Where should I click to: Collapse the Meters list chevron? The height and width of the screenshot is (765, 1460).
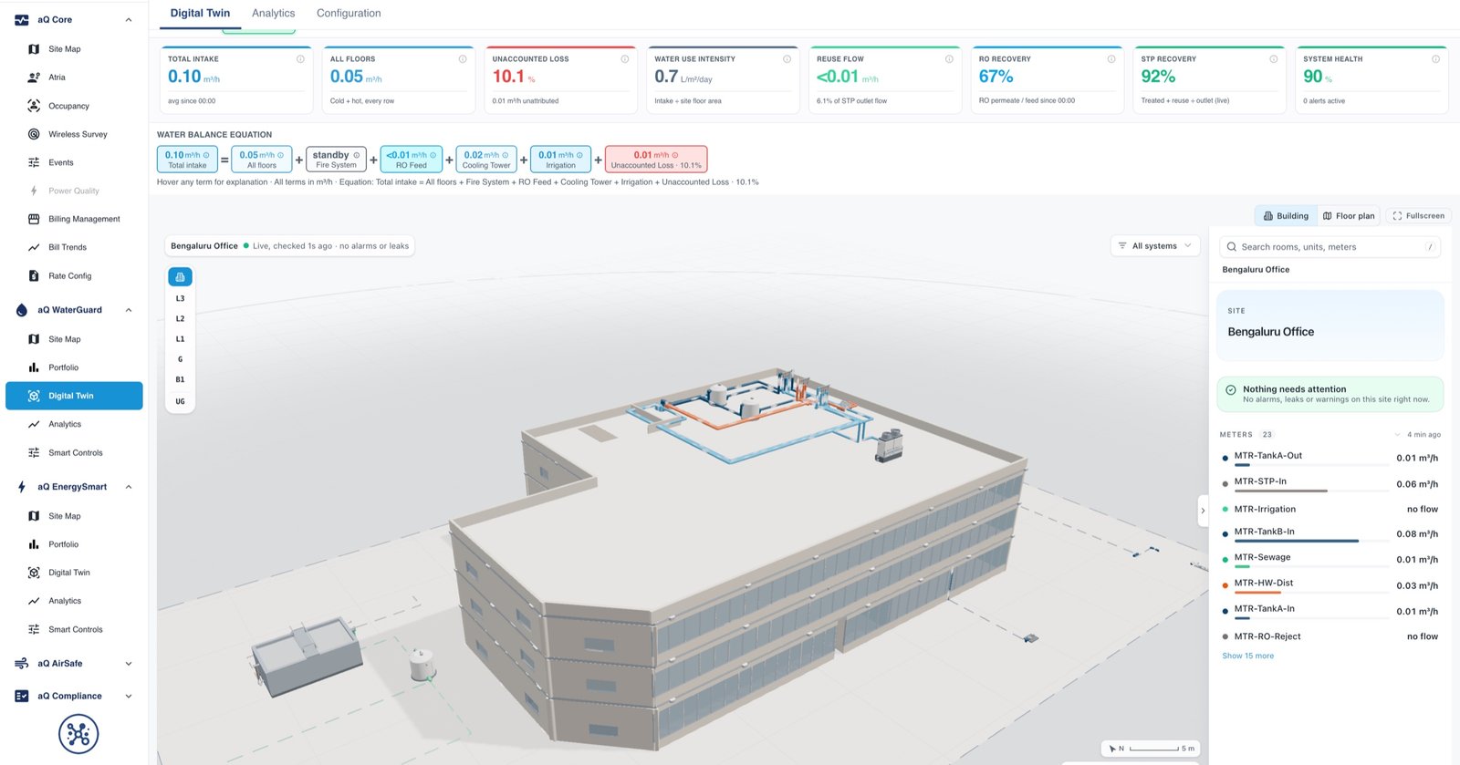tap(1397, 435)
